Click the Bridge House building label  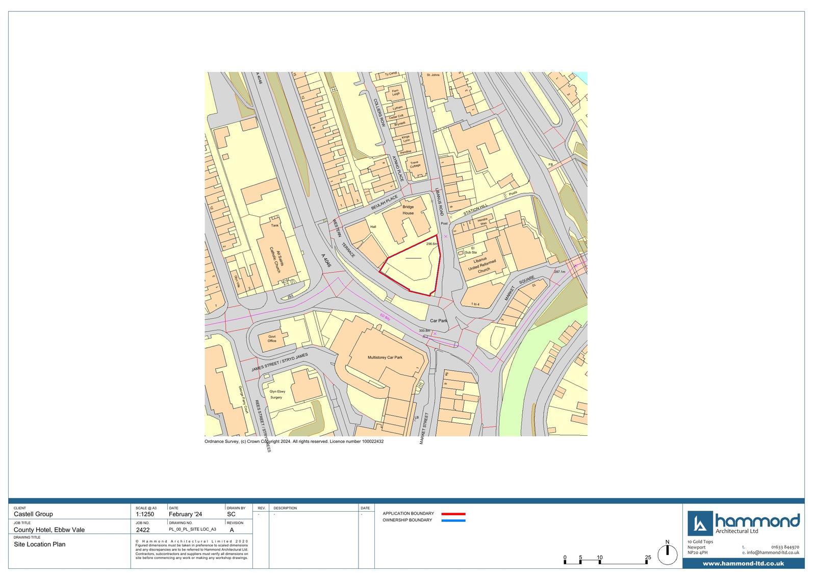408,210
